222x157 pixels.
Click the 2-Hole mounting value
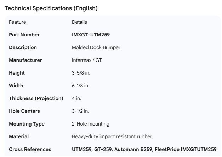(90, 124)
